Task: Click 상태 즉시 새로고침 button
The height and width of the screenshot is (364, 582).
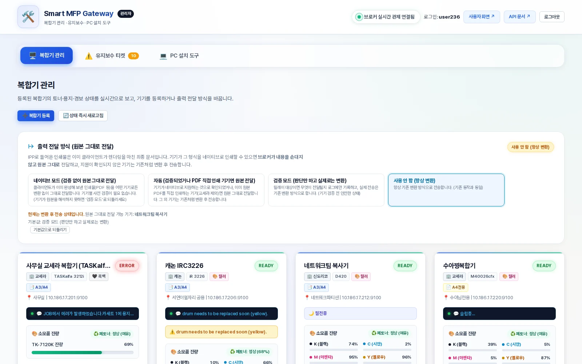Action: pyautogui.click(x=83, y=116)
